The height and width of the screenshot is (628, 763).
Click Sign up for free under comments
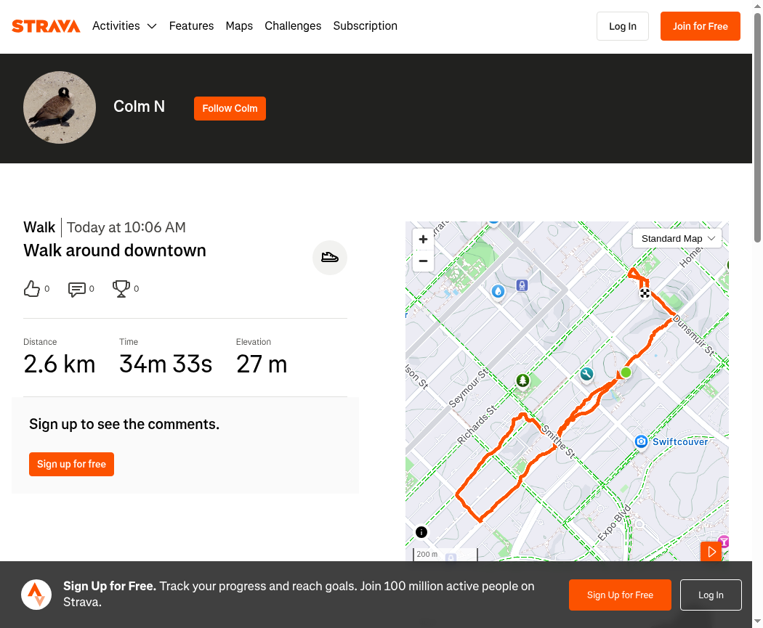(x=71, y=464)
